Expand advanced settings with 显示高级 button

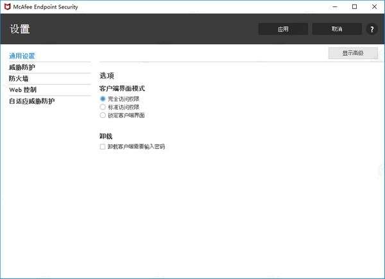tap(353, 53)
